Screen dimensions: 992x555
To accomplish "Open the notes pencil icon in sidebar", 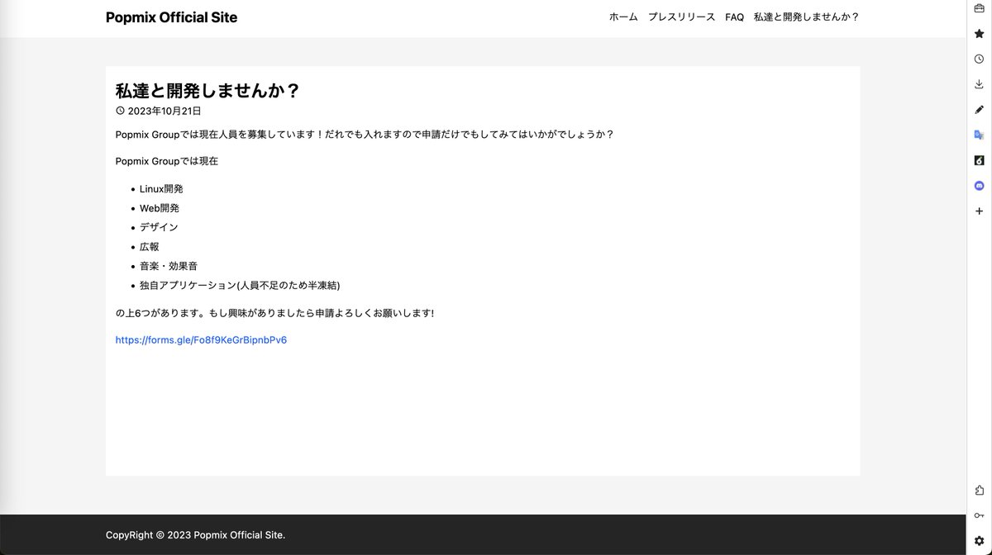I will pos(979,110).
